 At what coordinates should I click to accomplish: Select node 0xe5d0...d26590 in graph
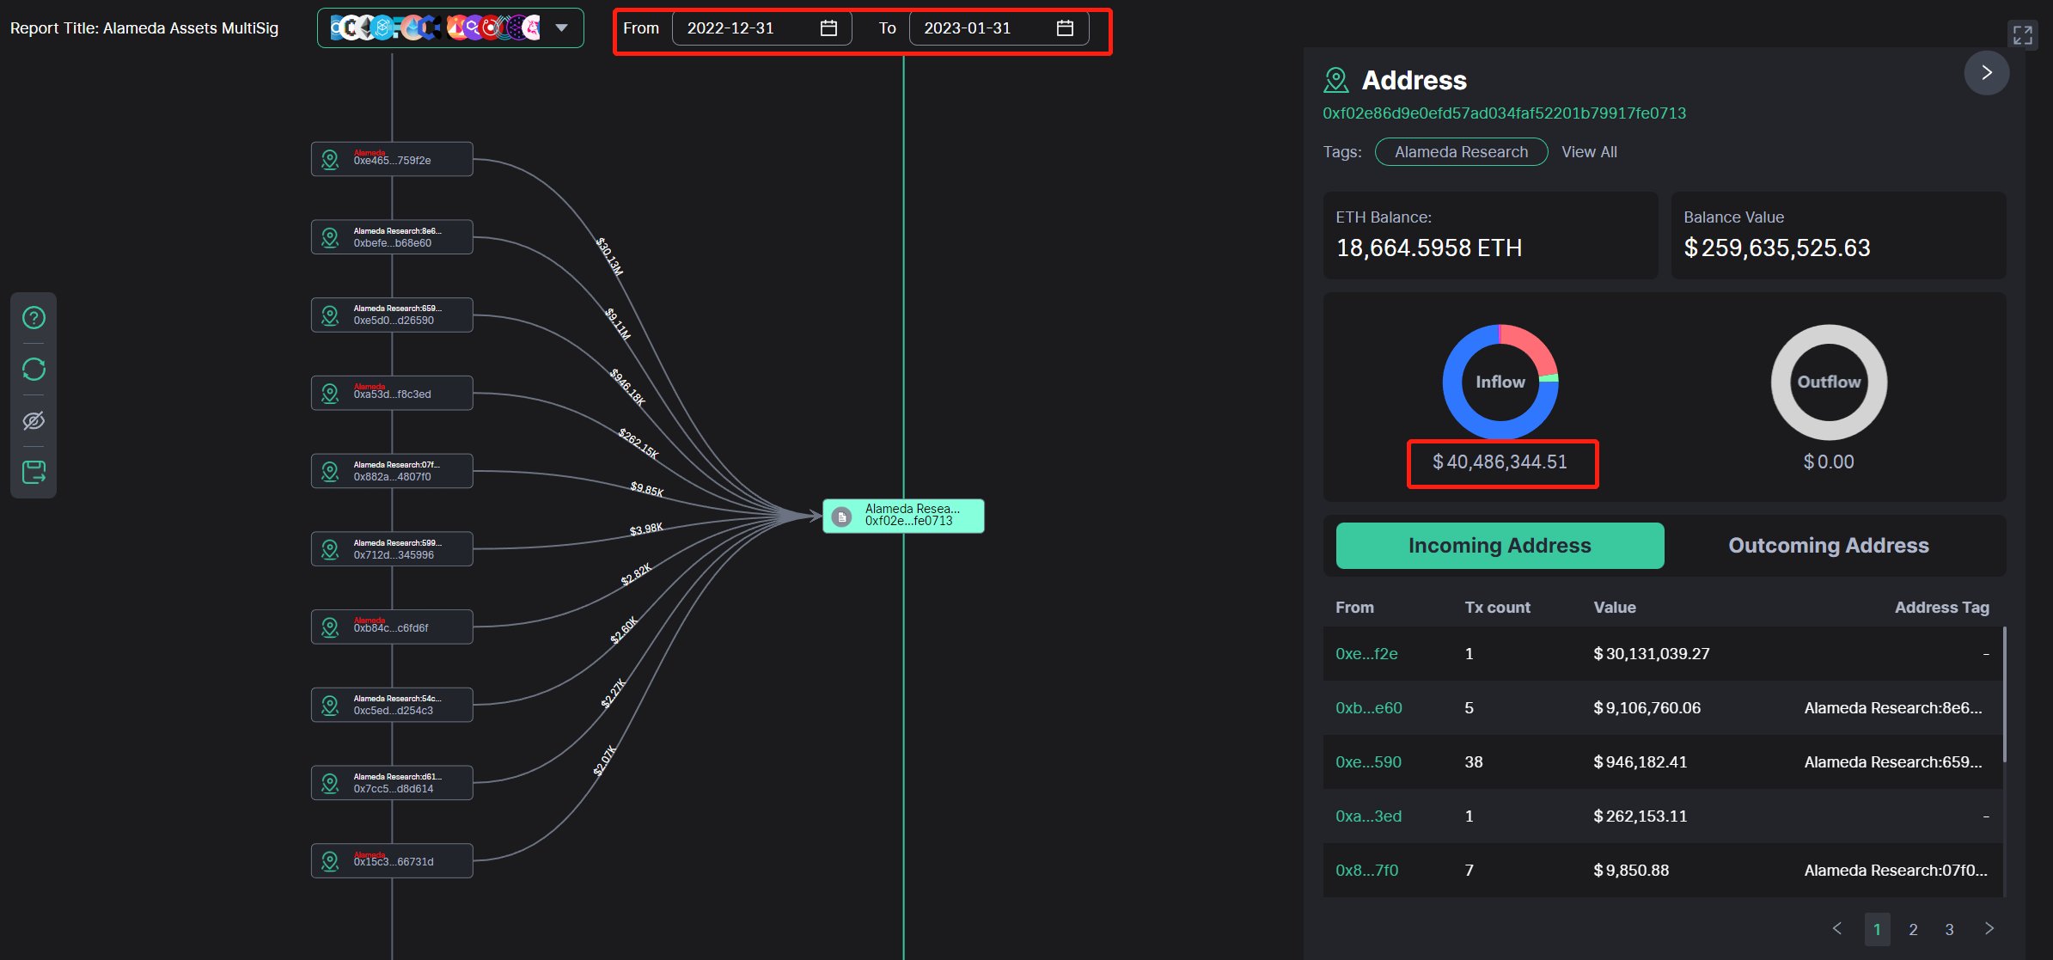[x=392, y=315]
